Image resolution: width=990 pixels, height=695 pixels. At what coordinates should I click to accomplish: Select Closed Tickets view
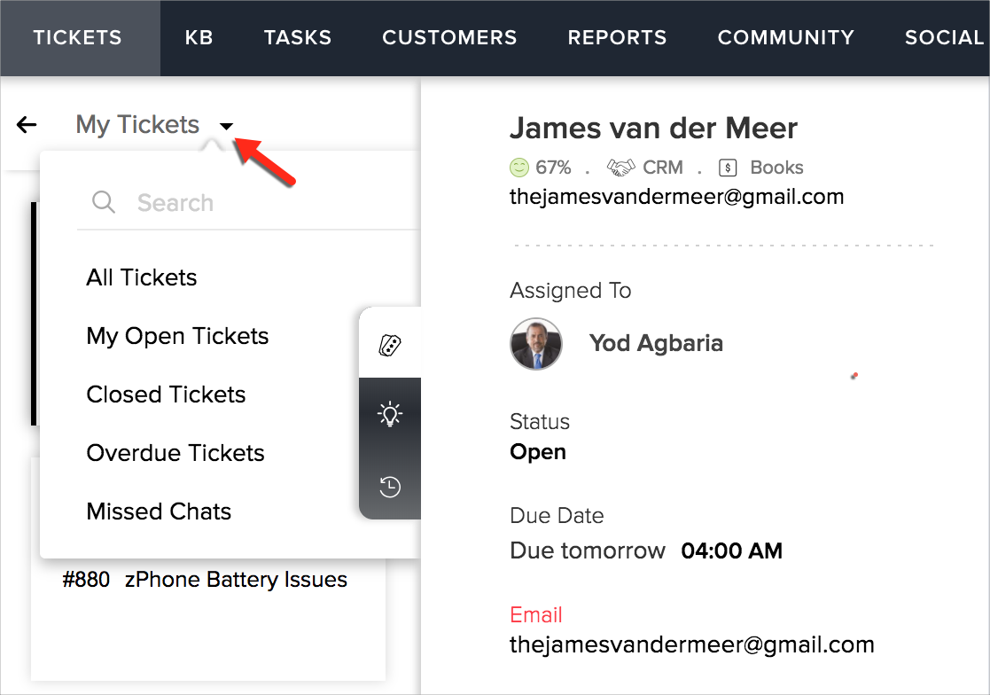(x=166, y=394)
